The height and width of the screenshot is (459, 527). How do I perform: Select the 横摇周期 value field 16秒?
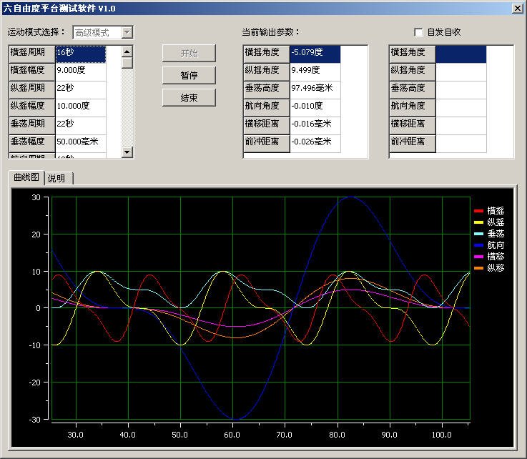point(80,53)
